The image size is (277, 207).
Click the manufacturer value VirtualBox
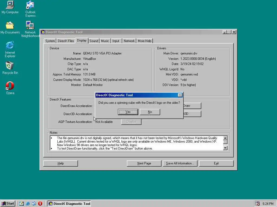click(x=89, y=59)
